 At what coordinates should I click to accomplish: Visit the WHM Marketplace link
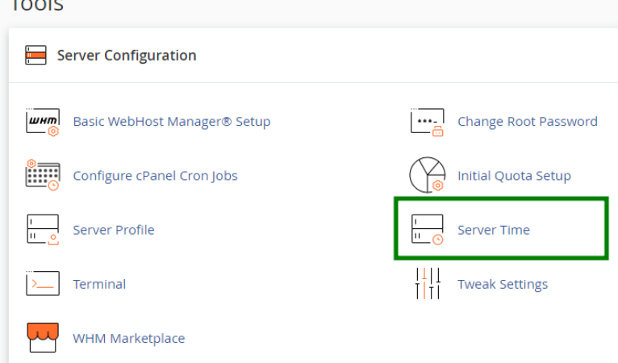click(x=129, y=339)
